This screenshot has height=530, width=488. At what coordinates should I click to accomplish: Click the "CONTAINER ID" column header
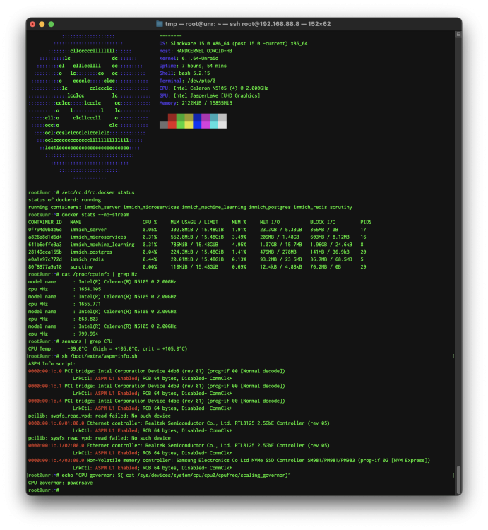pos(45,222)
